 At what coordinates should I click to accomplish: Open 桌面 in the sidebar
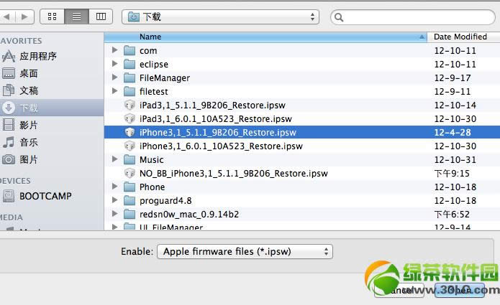point(29,73)
